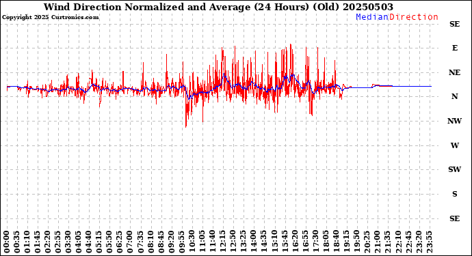Screen dimensions: 472x256
Task: Click the 19:50 time axis label
Action: click(x=356, y=242)
